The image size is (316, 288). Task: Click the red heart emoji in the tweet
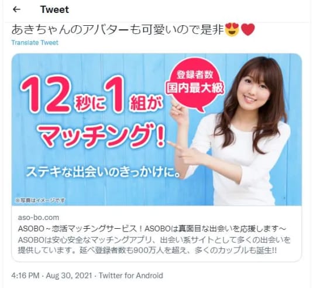pos(248,30)
